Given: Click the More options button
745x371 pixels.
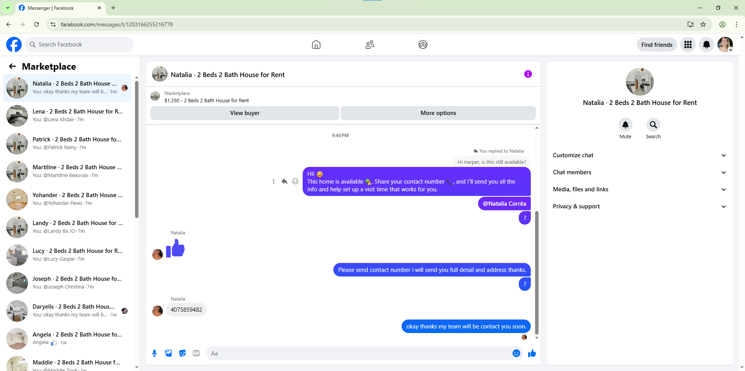Looking at the screenshot, I should pos(438,113).
